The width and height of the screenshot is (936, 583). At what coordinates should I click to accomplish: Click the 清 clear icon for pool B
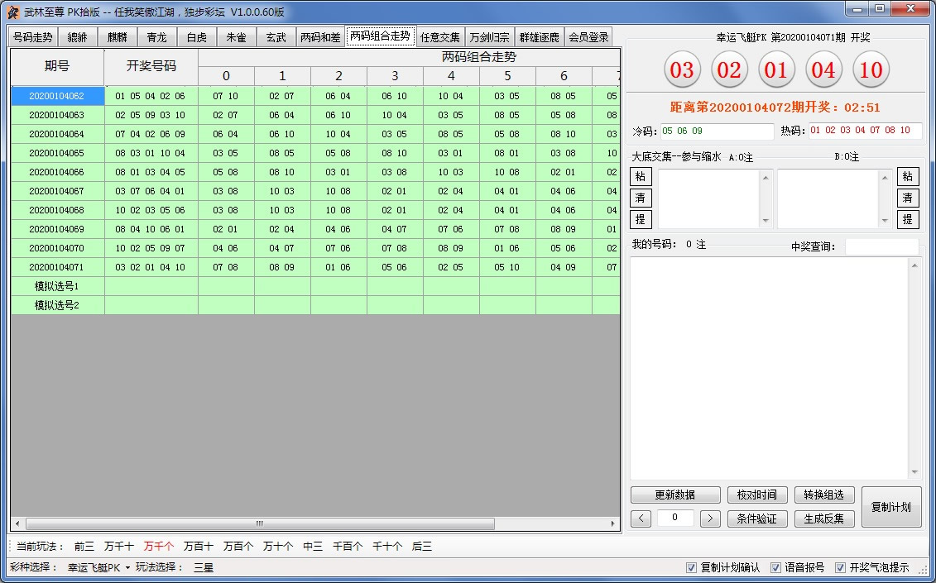coord(908,198)
